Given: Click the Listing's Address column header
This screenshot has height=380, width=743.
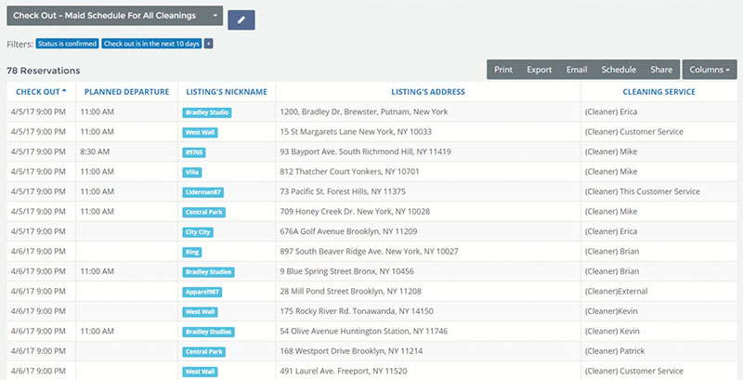Looking at the screenshot, I should click(426, 92).
